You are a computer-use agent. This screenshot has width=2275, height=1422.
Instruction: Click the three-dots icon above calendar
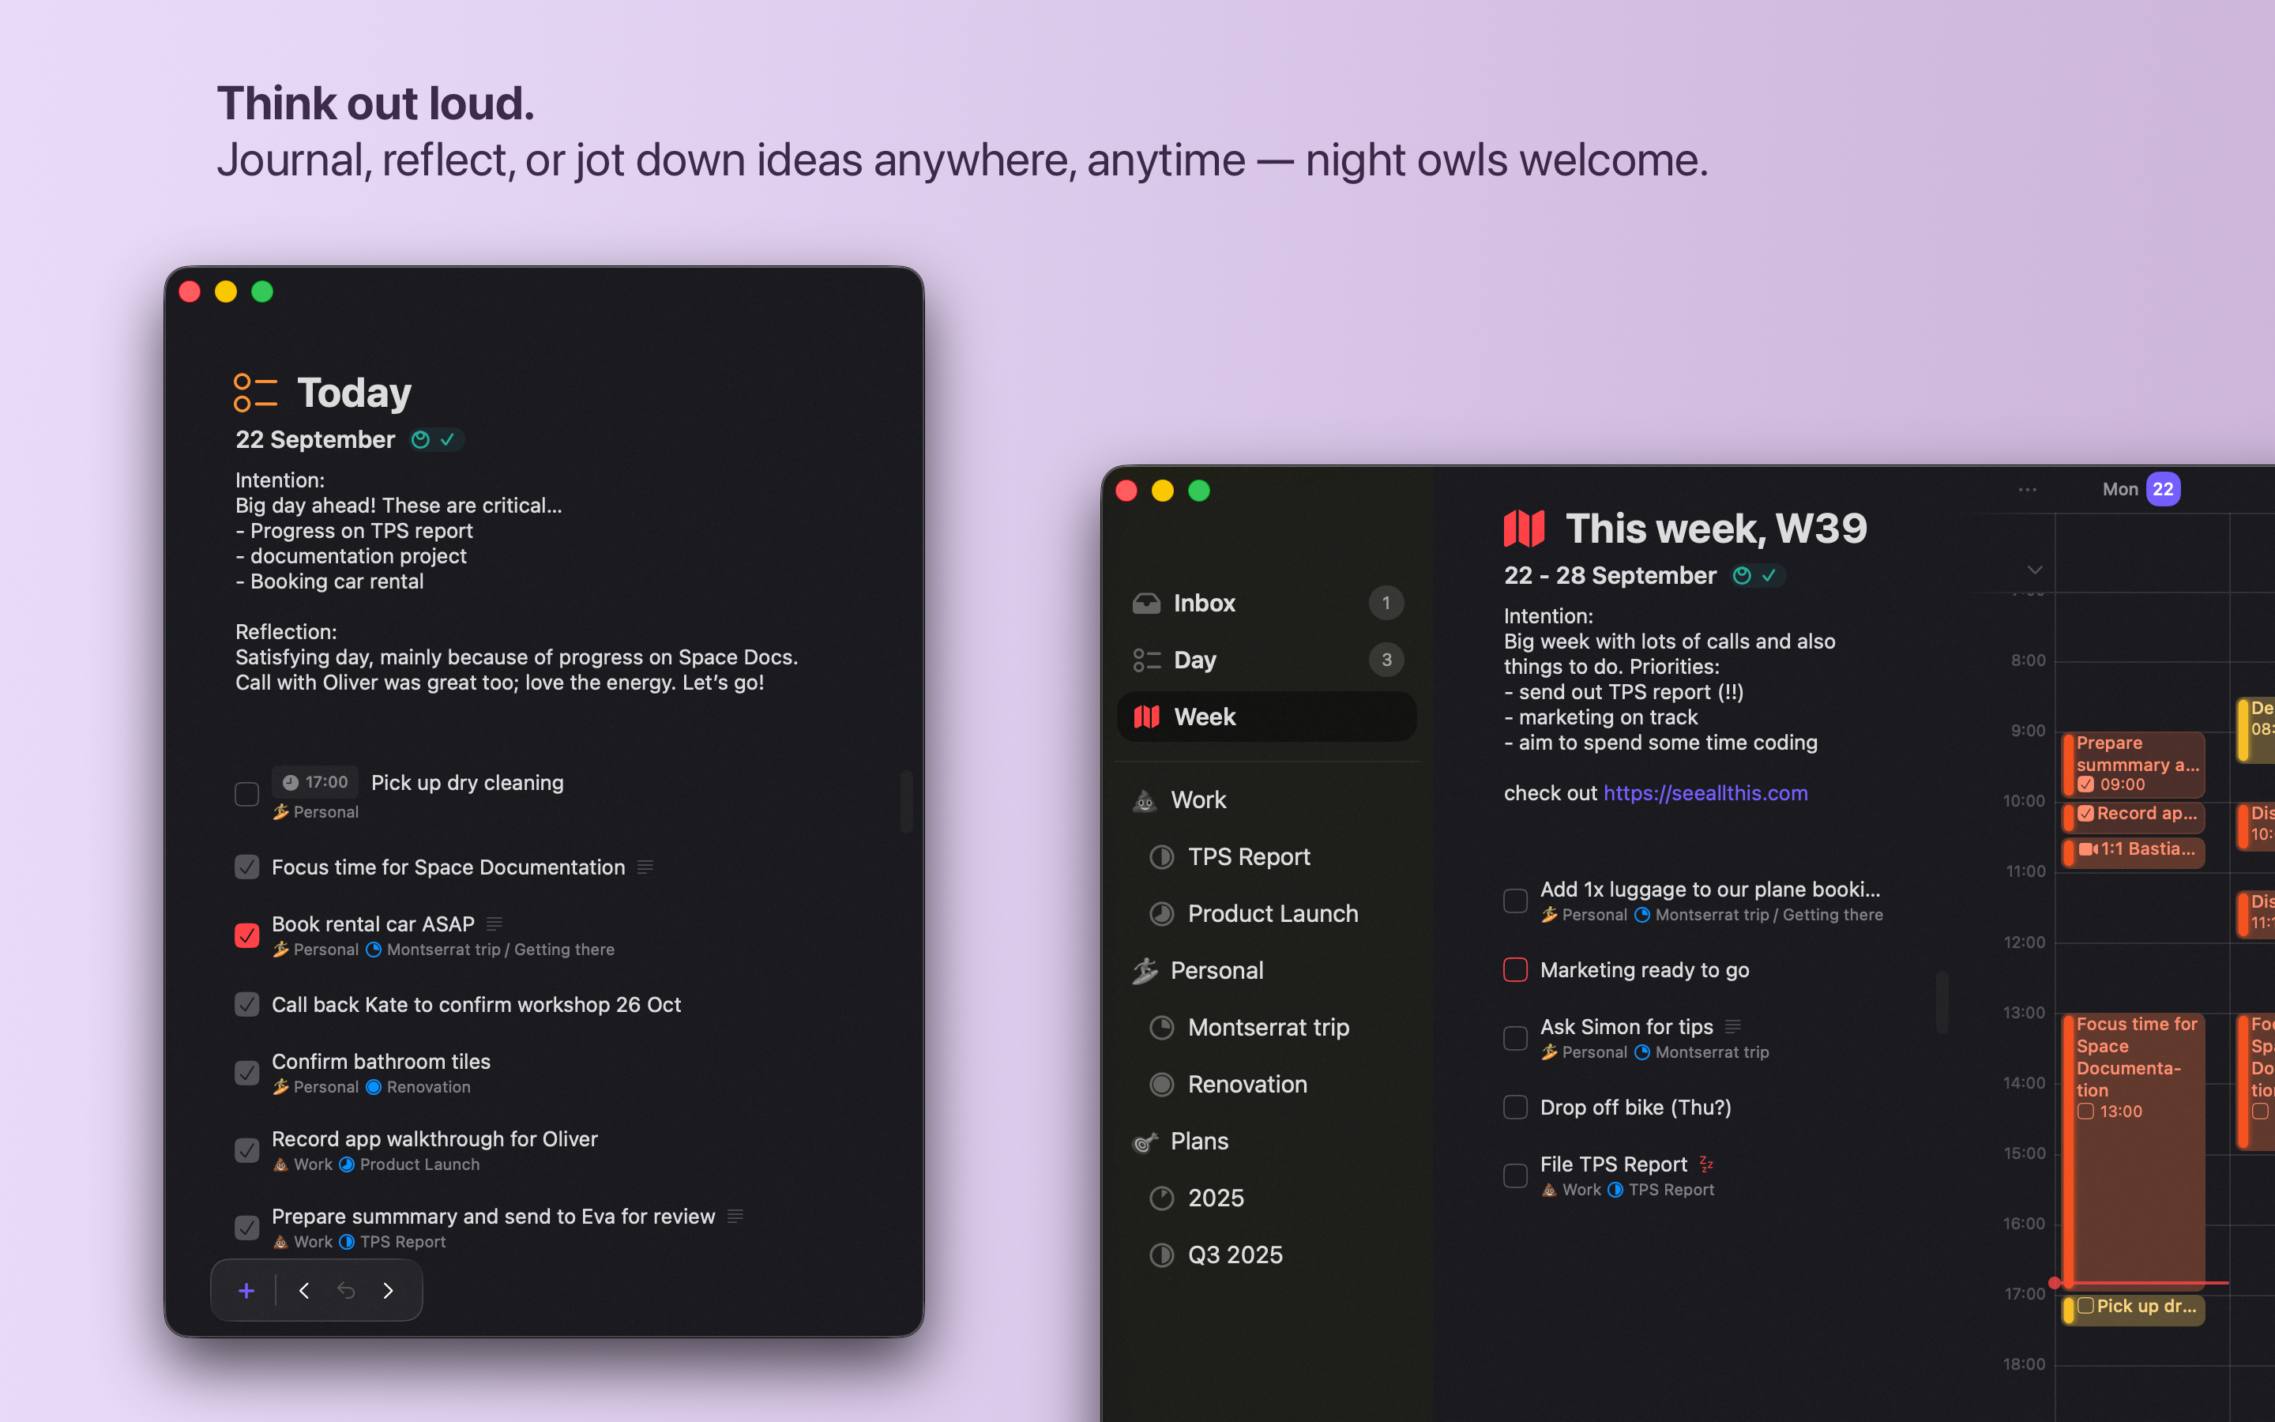[2027, 489]
